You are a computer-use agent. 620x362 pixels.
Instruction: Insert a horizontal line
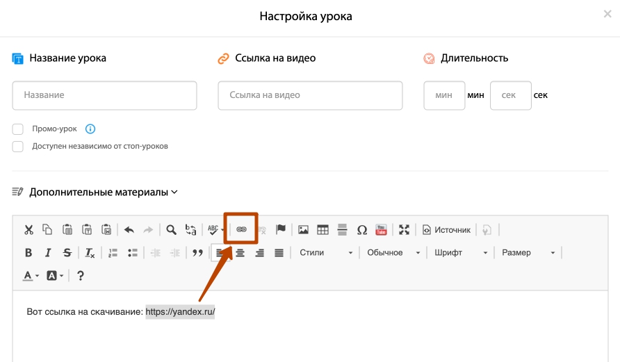click(342, 229)
